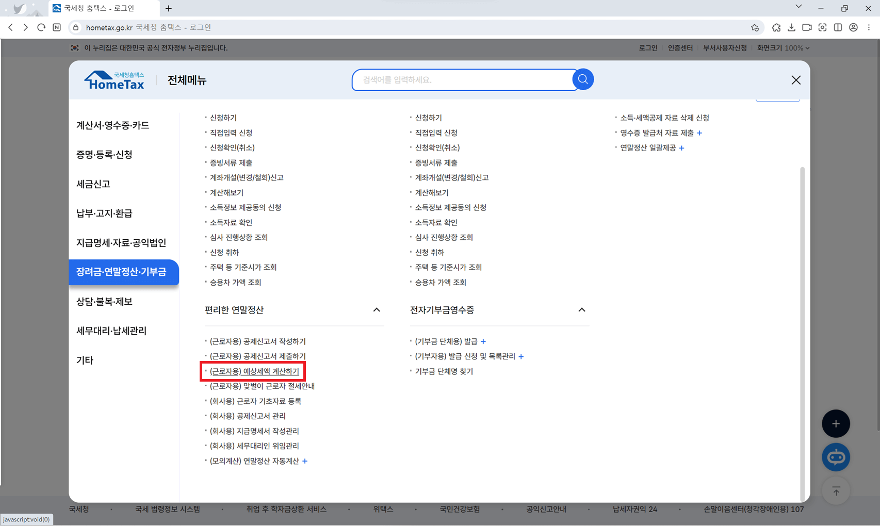
Task: Close the 전체메뉴 overlay with the X icon
Action: pyautogui.click(x=796, y=80)
